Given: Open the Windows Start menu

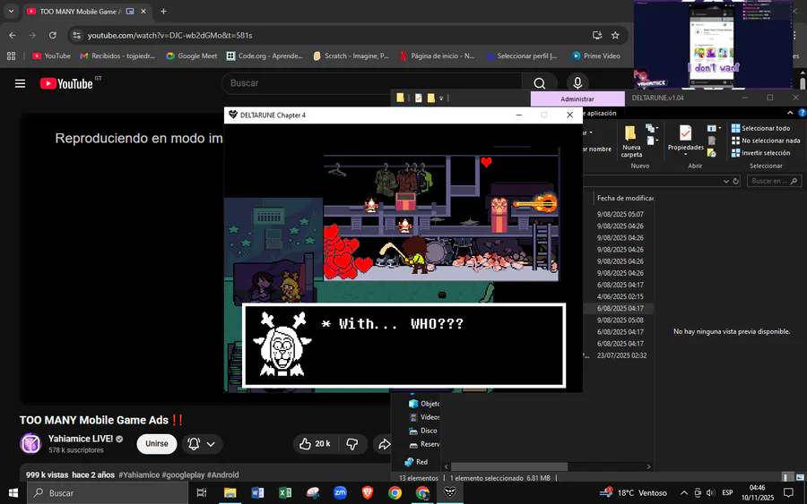Looking at the screenshot, I should tap(13, 492).
